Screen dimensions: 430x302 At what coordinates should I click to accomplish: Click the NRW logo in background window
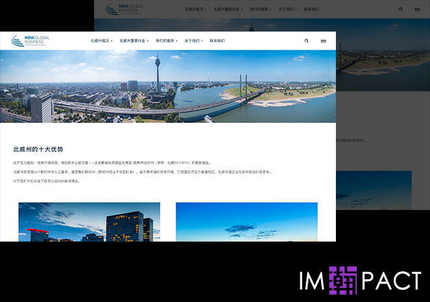click(124, 9)
